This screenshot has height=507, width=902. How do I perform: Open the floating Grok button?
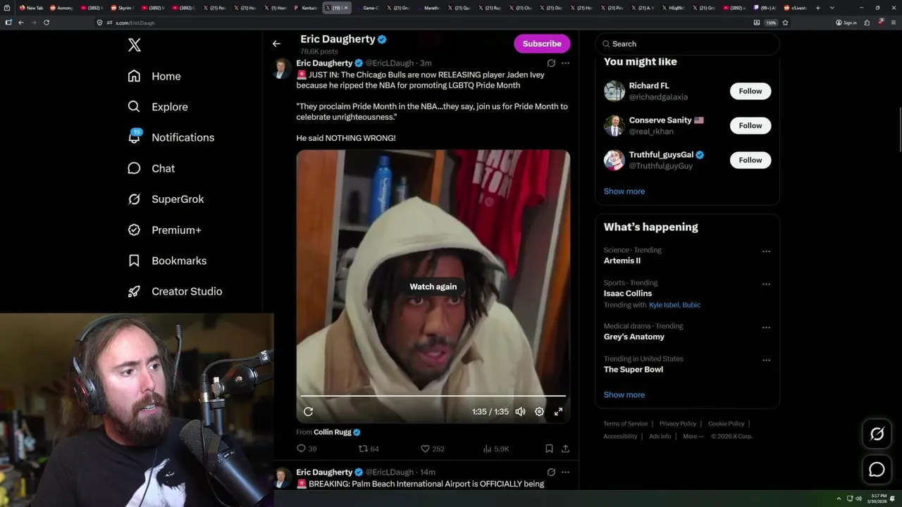click(x=877, y=434)
